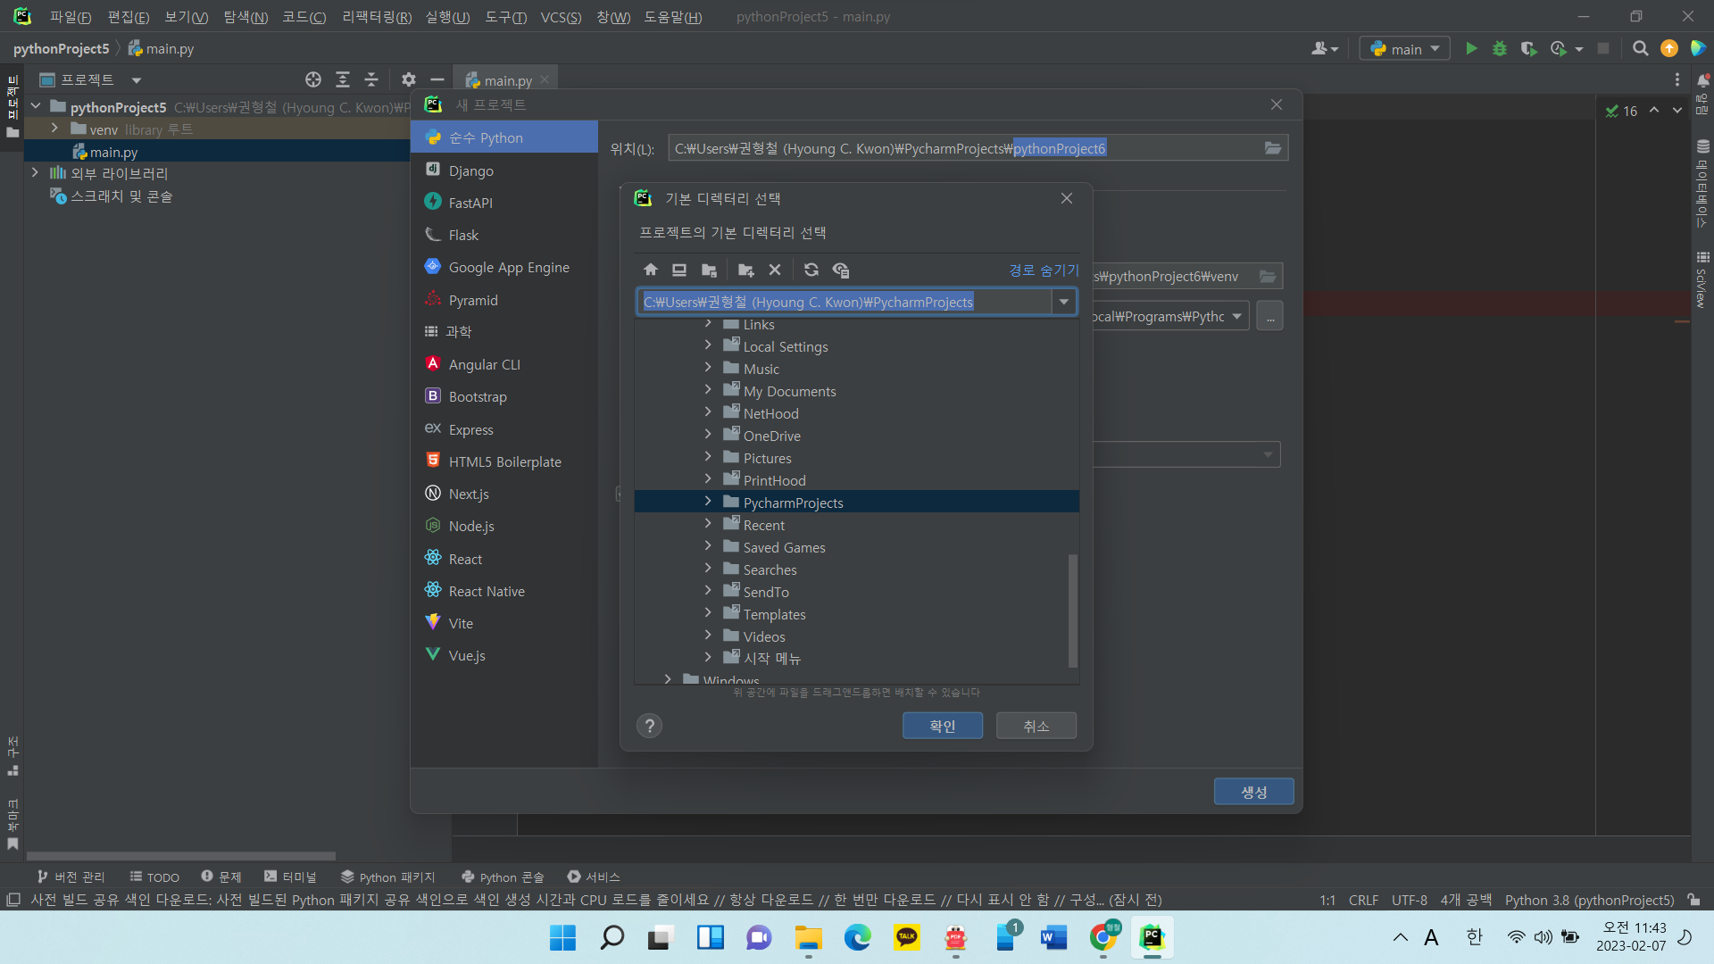Expand all in project panel
Image resolution: width=1714 pixels, height=964 pixels.
pos(343,79)
